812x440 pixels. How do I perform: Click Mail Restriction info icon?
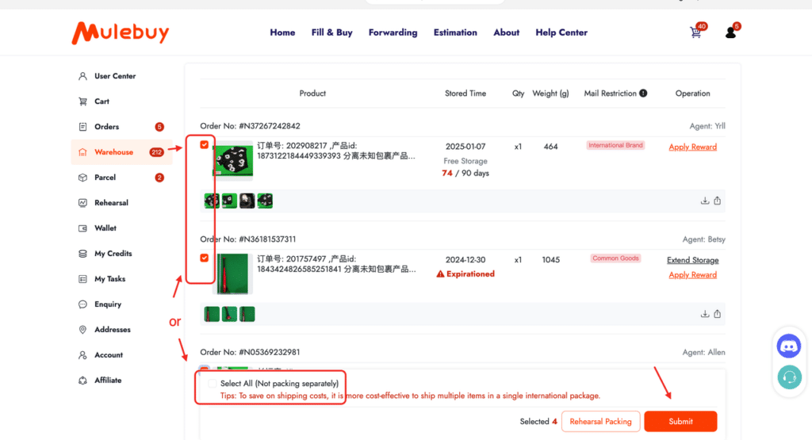[643, 94]
